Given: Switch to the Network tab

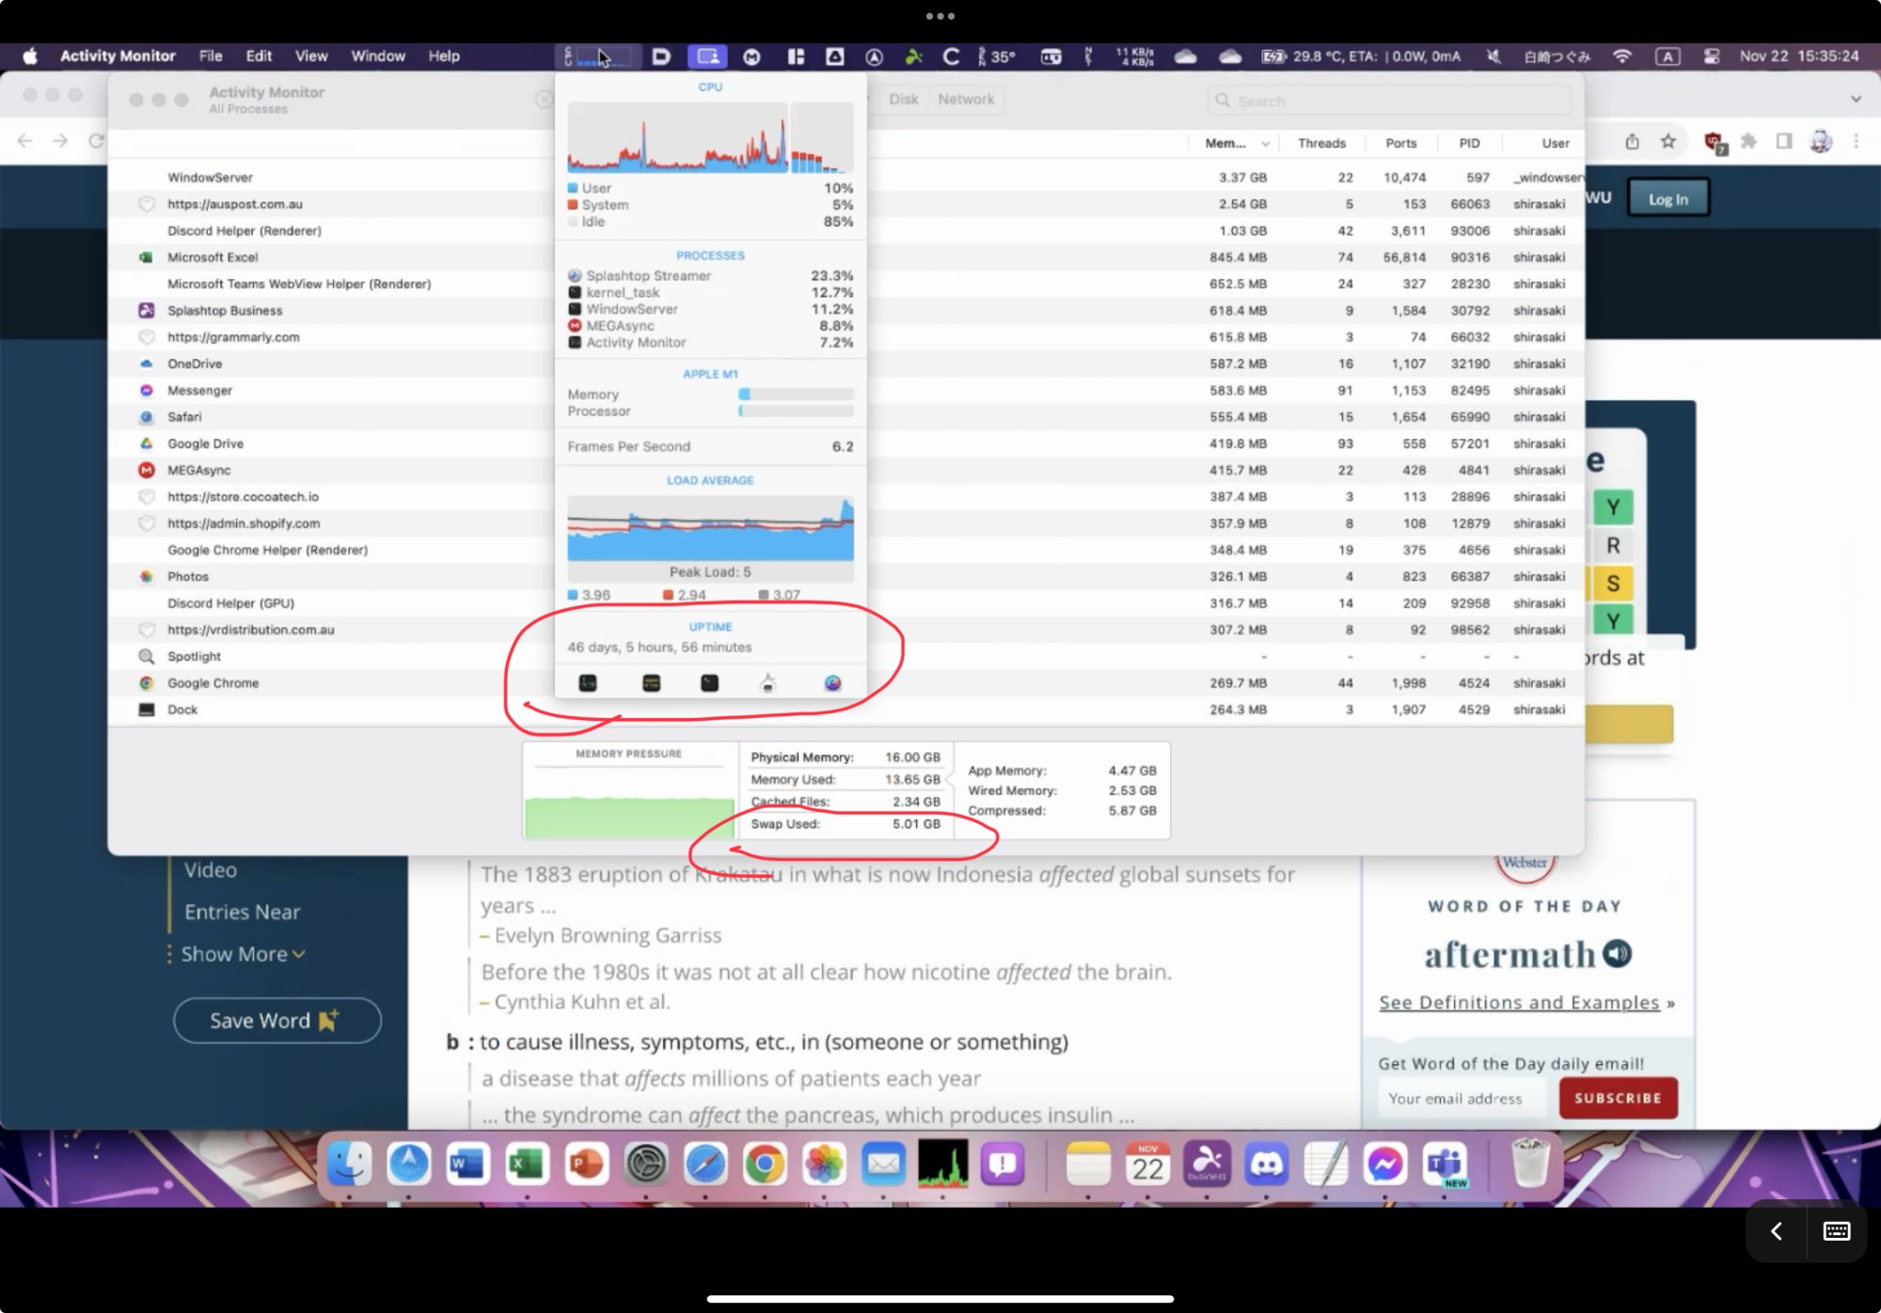Looking at the screenshot, I should [965, 100].
